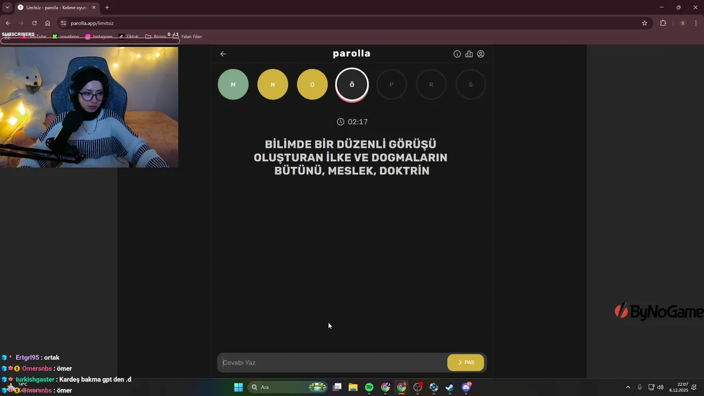Click the 14°C weather widget
This screenshot has height=396, width=704.
tap(22, 387)
